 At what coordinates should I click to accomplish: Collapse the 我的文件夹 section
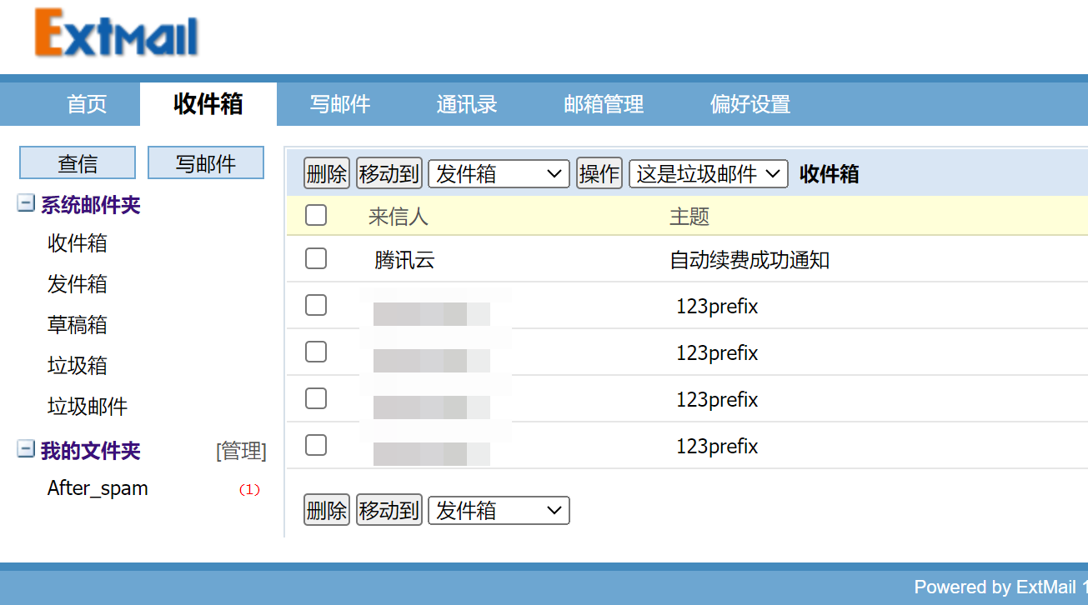26,450
